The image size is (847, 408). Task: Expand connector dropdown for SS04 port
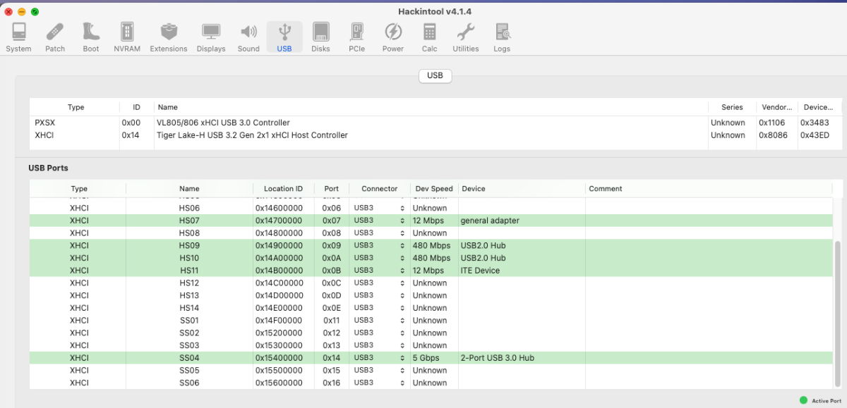(379, 358)
